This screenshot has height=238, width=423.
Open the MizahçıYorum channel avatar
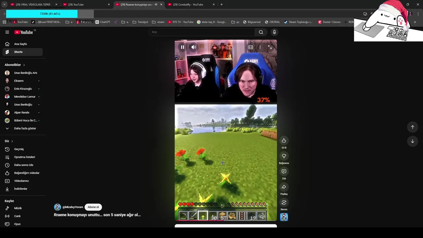[58, 207]
